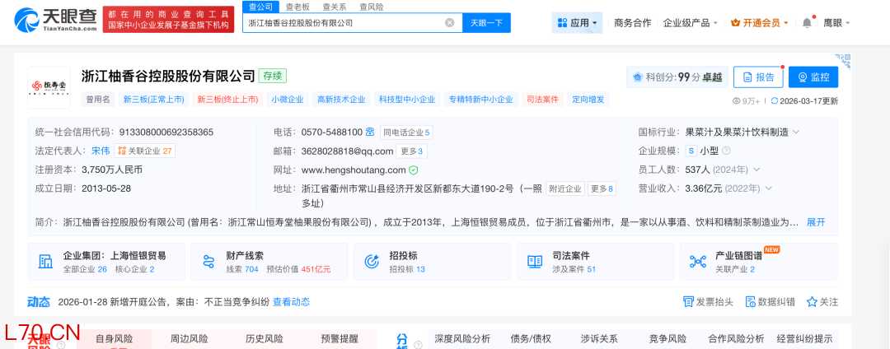Click the phone icon next to 0570-5488100
Screen dimensions: 890x349
point(370,133)
